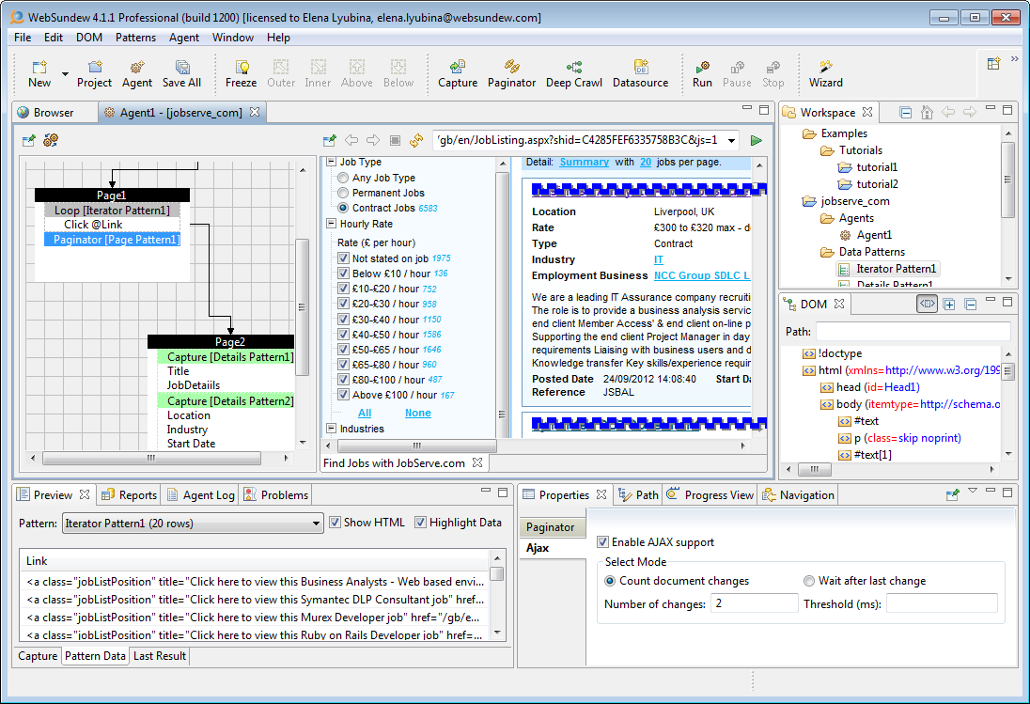Viewport: 1030px width, 704px height.
Task: Click the Paginator toolbar icon
Action: (512, 73)
